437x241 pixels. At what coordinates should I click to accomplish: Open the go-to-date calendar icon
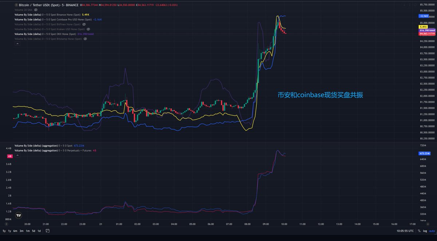(47, 231)
